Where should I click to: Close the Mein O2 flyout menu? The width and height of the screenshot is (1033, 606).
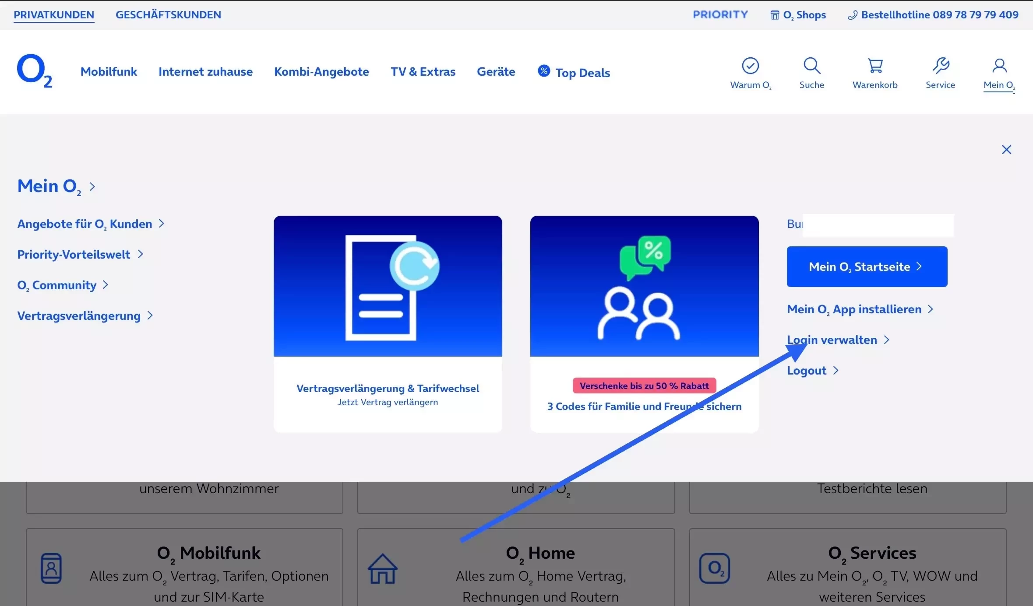coord(1006,150)
